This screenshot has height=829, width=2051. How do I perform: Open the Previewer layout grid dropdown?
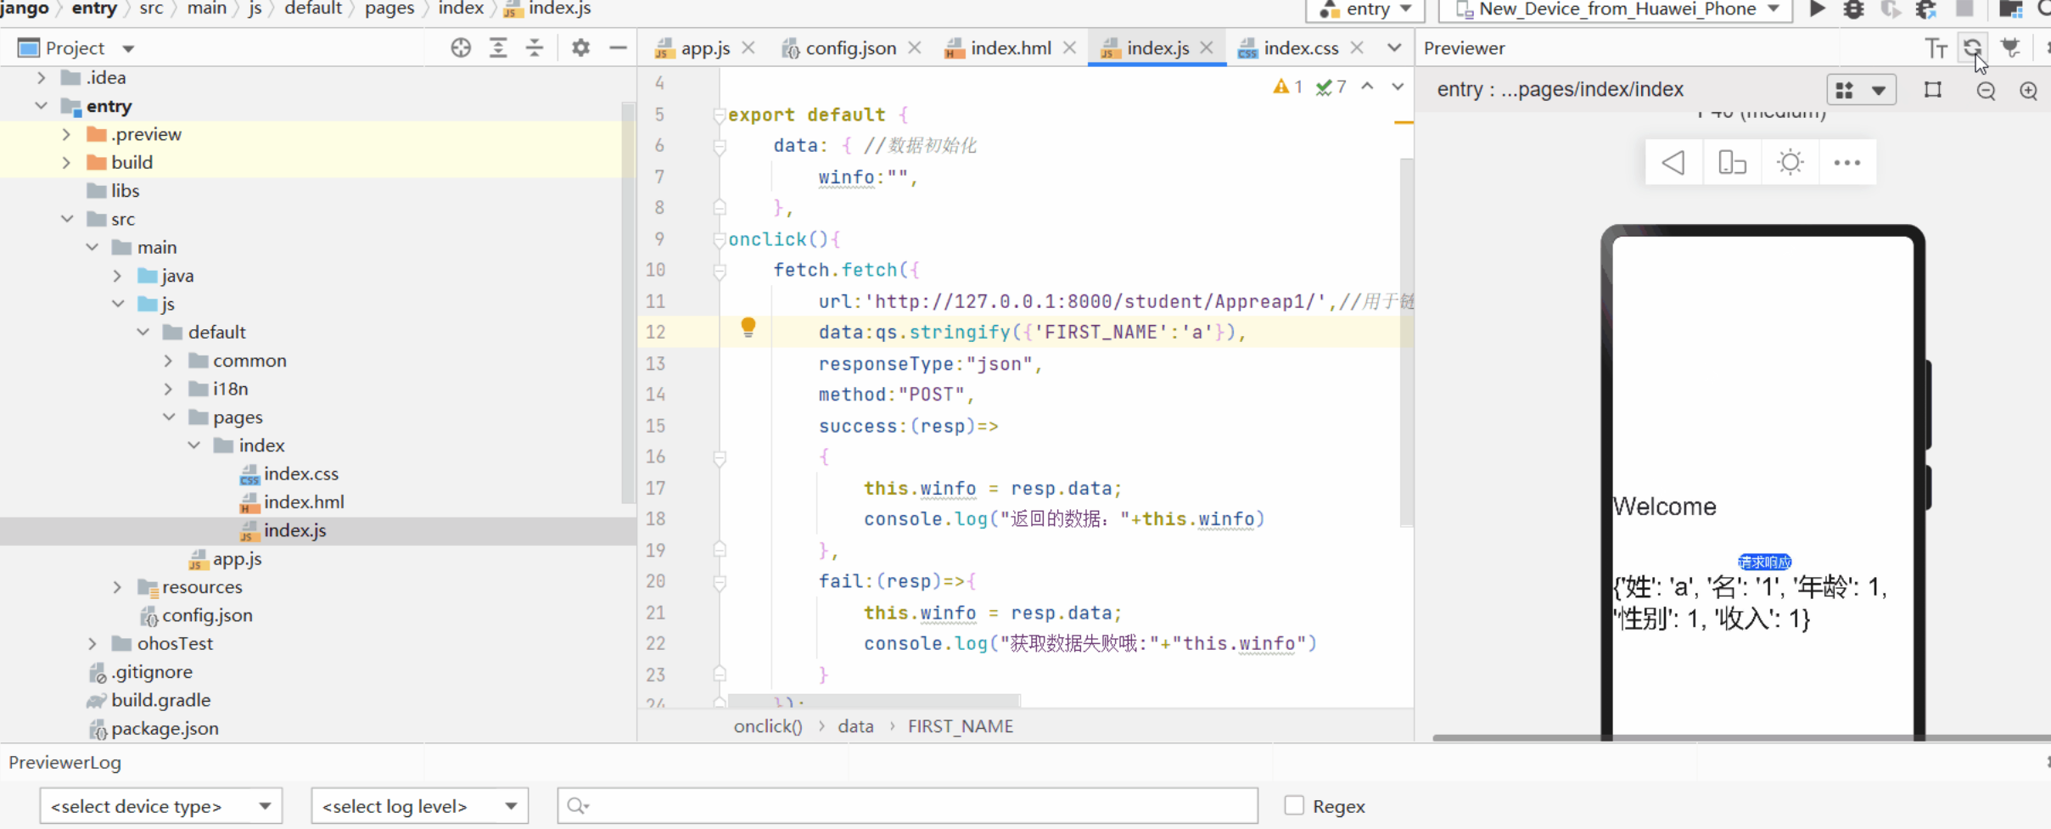click(x=1861, y=90)
